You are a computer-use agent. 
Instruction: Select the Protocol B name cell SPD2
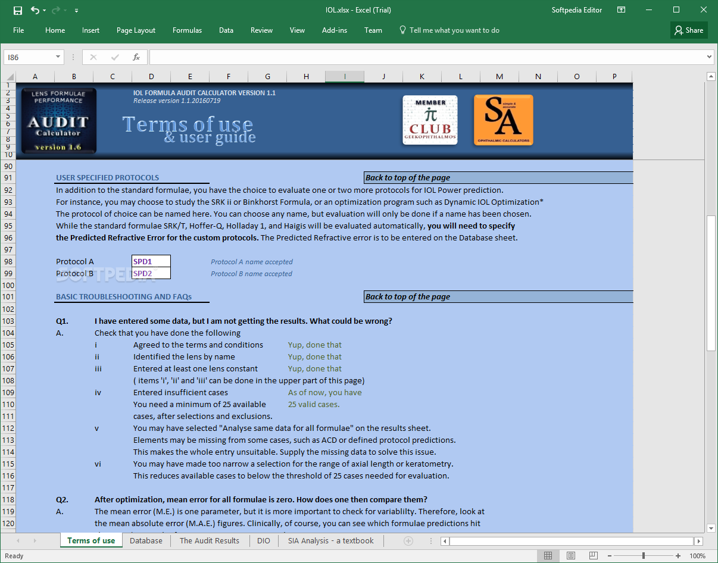[x=151, y=273]
